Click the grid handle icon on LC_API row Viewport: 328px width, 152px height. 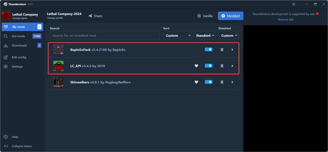point(222,66)
